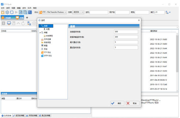Select 传输 in the options tree
The image size is (180, 118).
pyautogui.click(x=46, y=32)
